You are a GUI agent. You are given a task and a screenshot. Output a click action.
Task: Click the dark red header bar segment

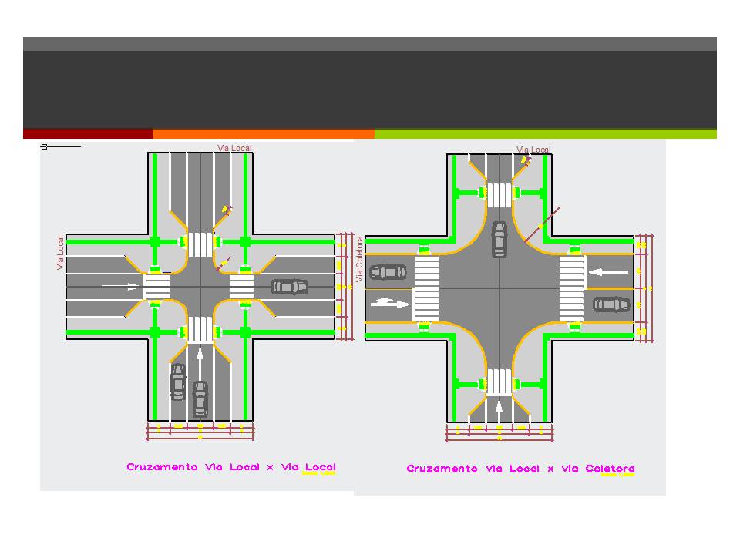pyautogui.click(x=88, y=133)
